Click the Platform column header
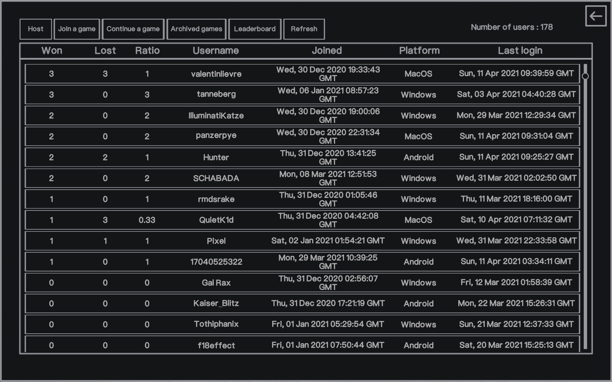This screenshot has height=382, width=612. (x=419, y=51)
